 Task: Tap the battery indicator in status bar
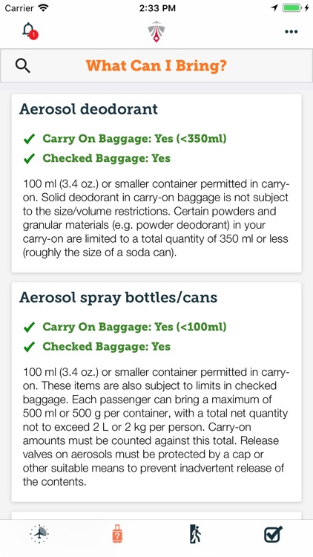coord(292,8)
